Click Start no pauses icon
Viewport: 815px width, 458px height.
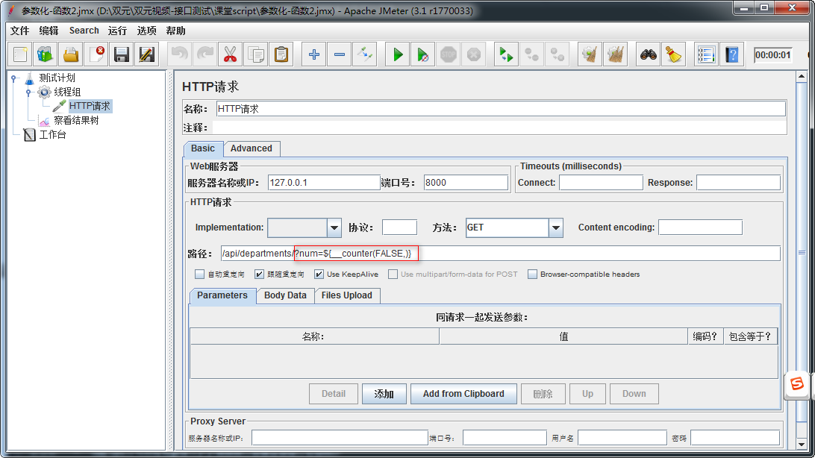tap(423, 54)
